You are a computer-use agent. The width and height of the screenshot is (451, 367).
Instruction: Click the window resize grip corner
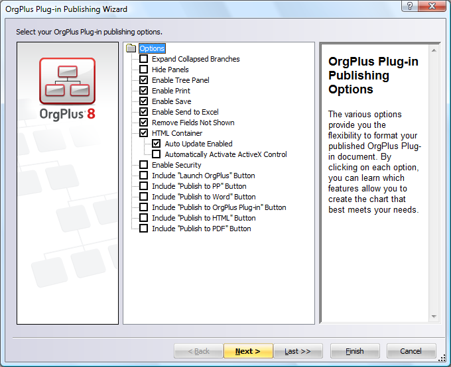pos(442,358)
